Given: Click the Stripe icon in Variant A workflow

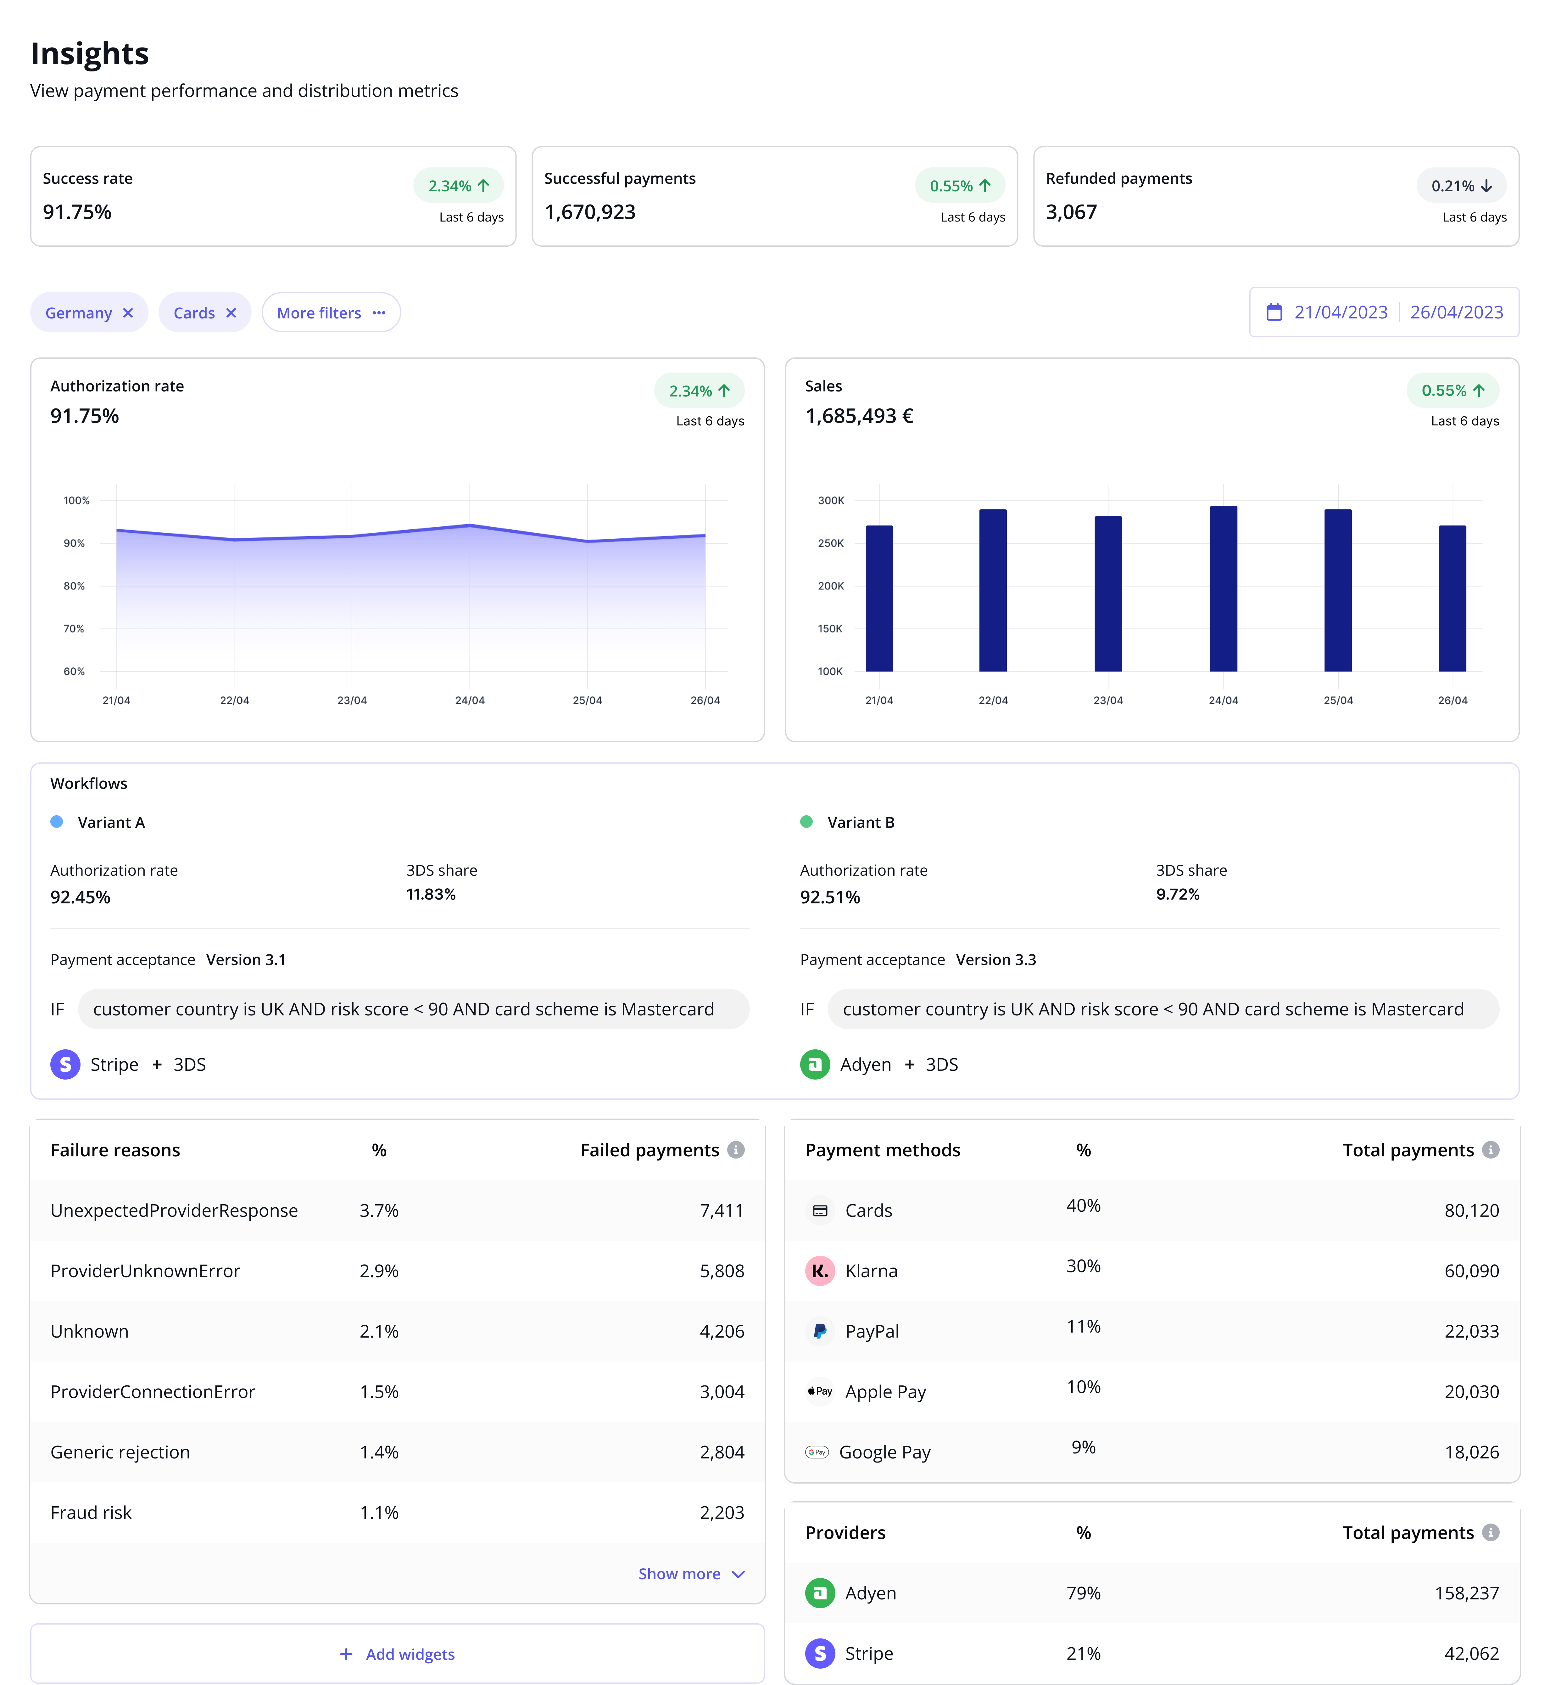Looking at the screenshot, I should (65, 1064).
